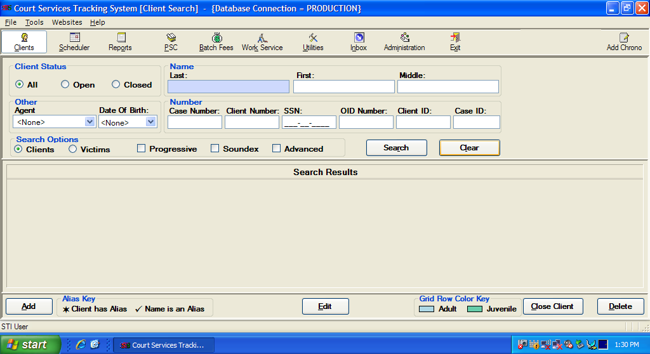Viewport: 650px width, 354px height.
Task: Click into the Client Number field
Action: (x=252, y=122)
